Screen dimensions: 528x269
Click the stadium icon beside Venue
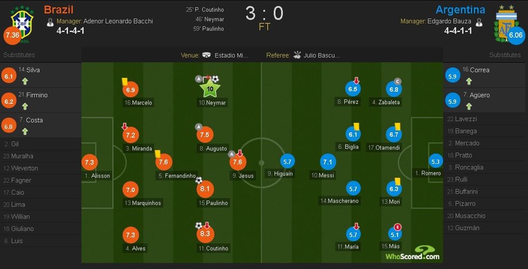(x=207, y=55)
